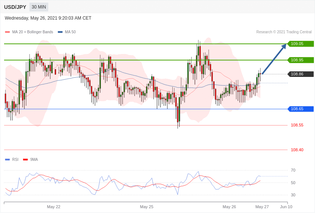Viewport: 315px width, 213px height.
Task: Click the 'RSI' legend label
Action: (x=15, y=160)
